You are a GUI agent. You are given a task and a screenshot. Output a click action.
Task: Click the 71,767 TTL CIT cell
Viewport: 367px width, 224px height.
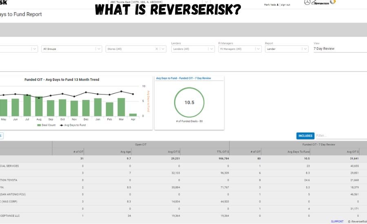tap(224, 187)
